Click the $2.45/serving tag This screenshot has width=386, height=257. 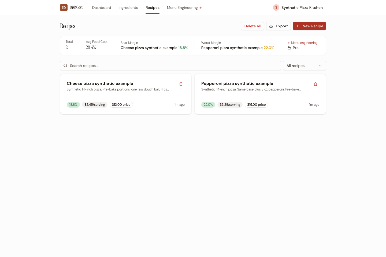tap(95, 105)
